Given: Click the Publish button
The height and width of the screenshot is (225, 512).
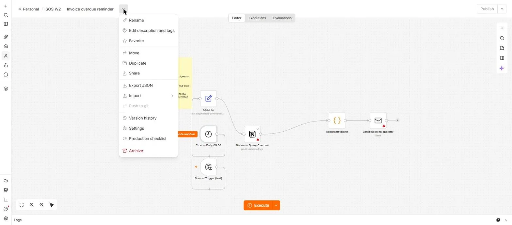Looking at the screenshot, I should pos(487,9).
